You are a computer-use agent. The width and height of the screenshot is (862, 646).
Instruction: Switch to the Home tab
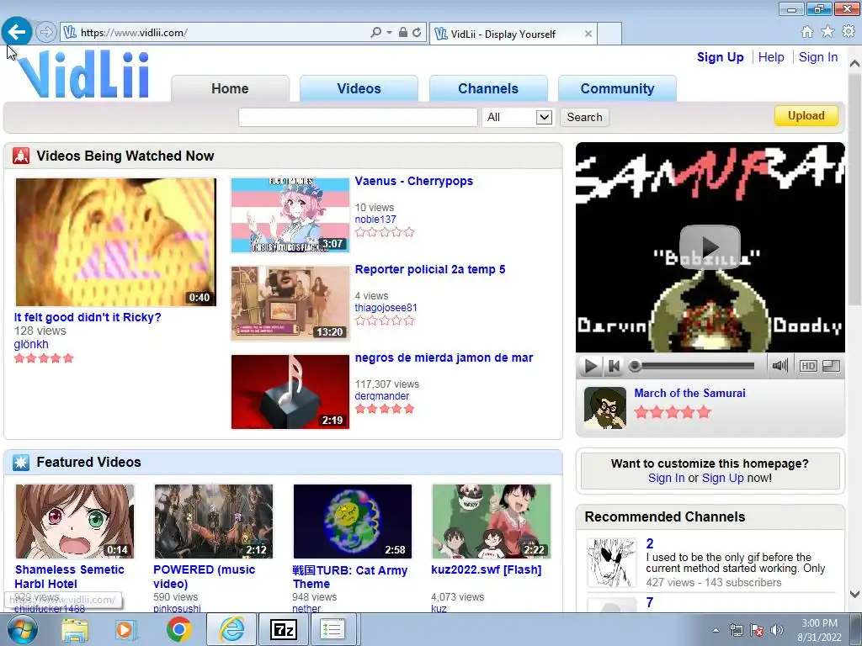coord(230,88)
